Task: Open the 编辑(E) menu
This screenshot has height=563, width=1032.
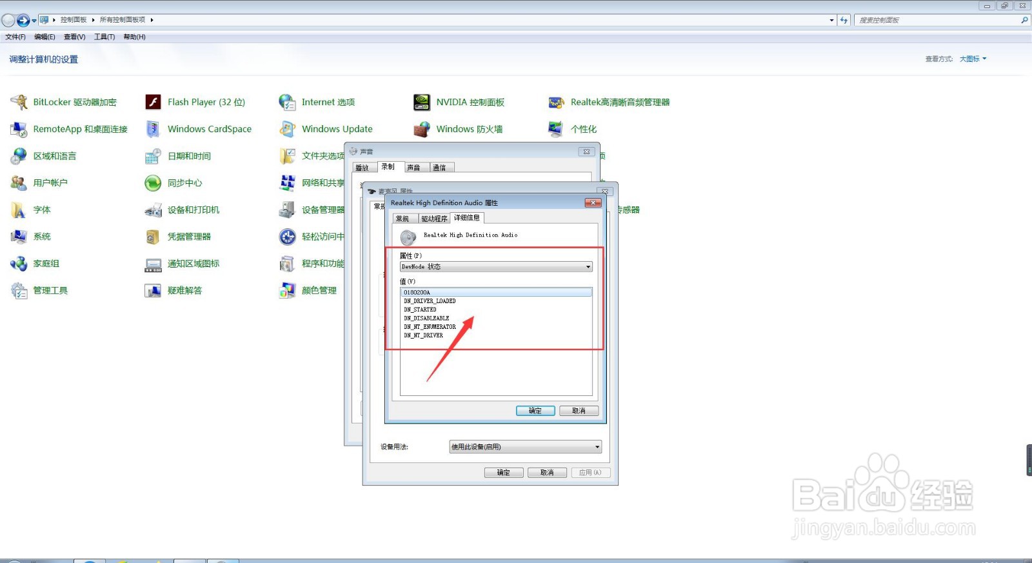Action: click(x=45, y=37)
